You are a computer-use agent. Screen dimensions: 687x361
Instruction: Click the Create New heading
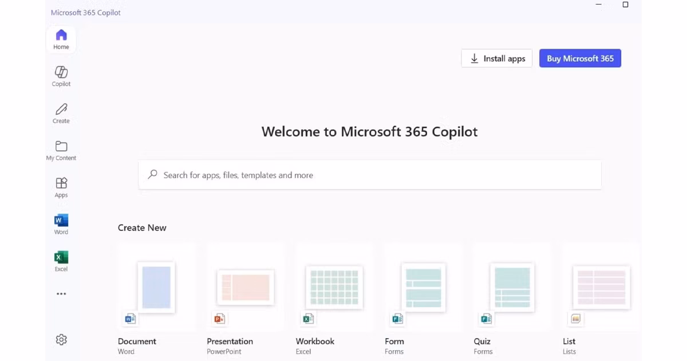(142, 227)
